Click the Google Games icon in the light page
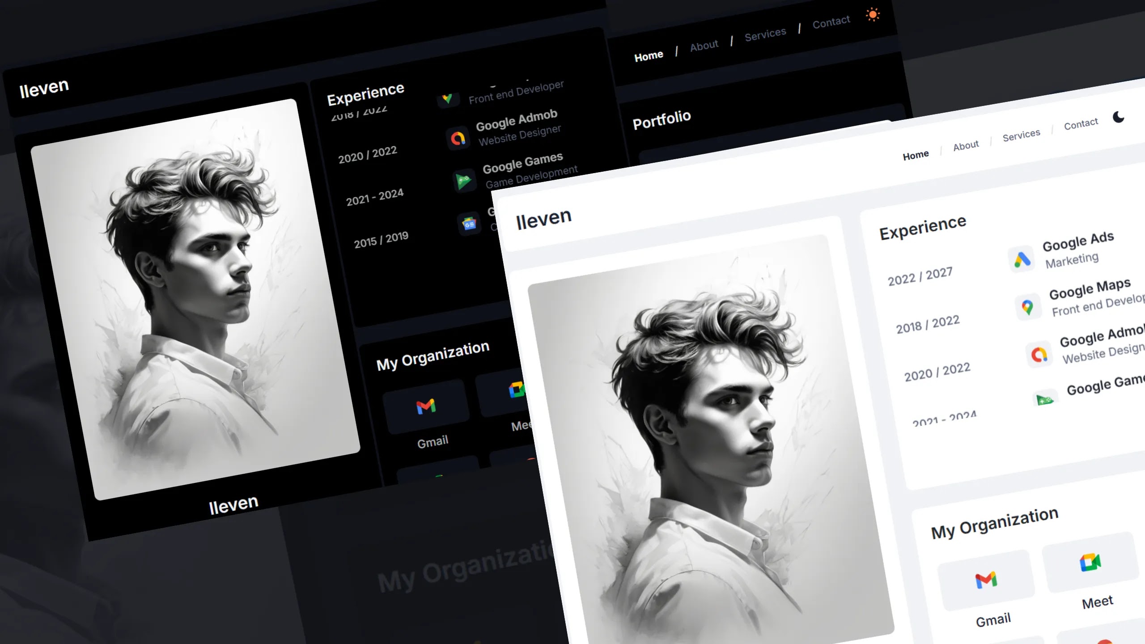Image resolution: width=1145 pixels, height=644 pixels. (x=1045, y=399)
